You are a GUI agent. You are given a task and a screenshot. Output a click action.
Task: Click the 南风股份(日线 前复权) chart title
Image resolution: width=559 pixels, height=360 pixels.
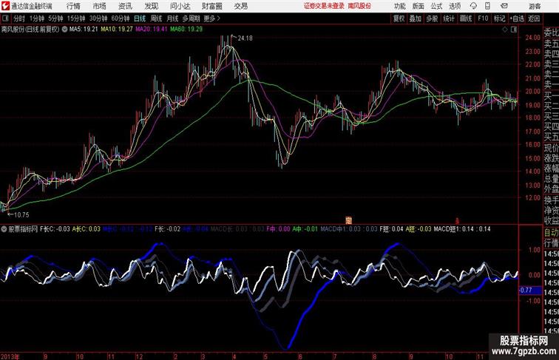click(30, 30)
